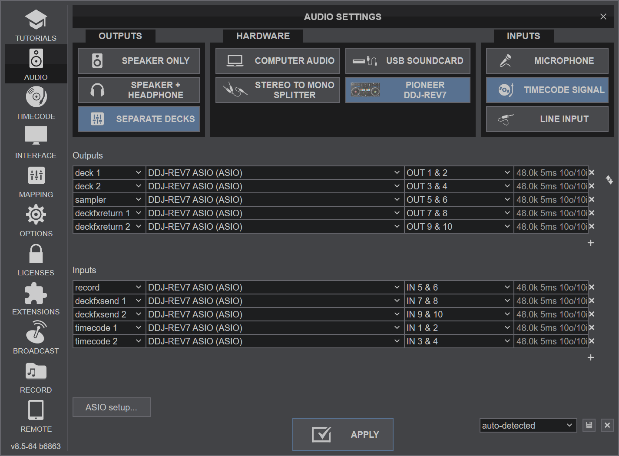Switch to the Record tab
The height and width of the screenshot is (456, 619).
pyautogui.click(x=36, y=377)
